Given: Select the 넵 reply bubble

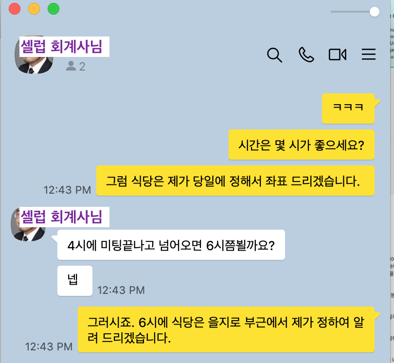Looking at the screenshot, I should pyautogui.click(x=75, y=281).
